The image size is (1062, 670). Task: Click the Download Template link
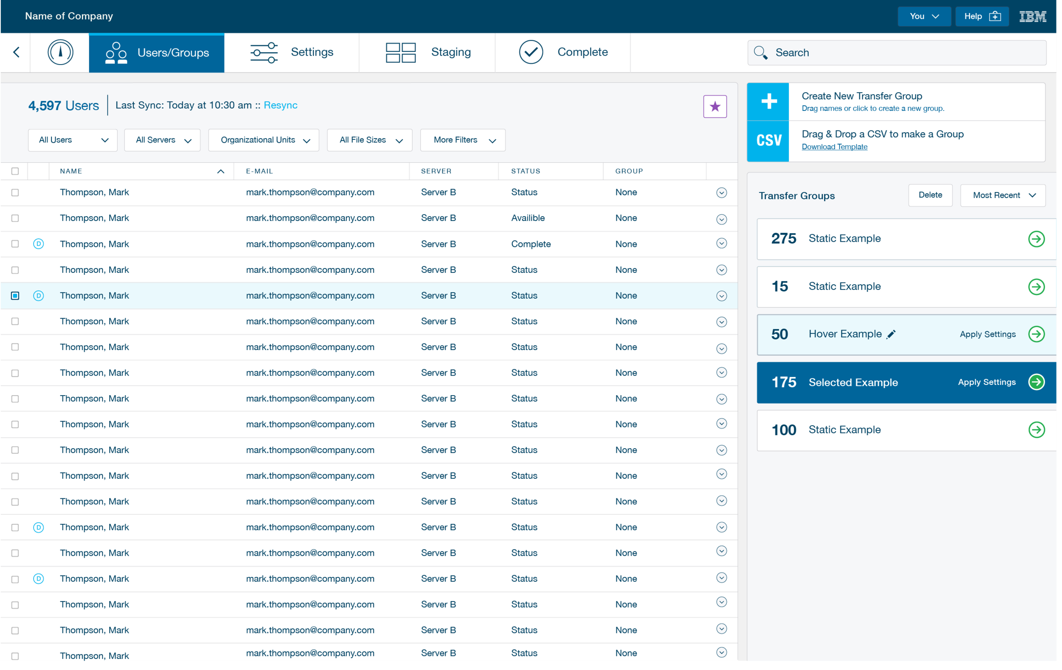coord(834,147)
